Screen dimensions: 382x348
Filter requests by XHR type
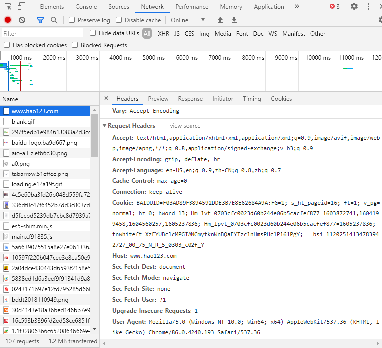163,34
